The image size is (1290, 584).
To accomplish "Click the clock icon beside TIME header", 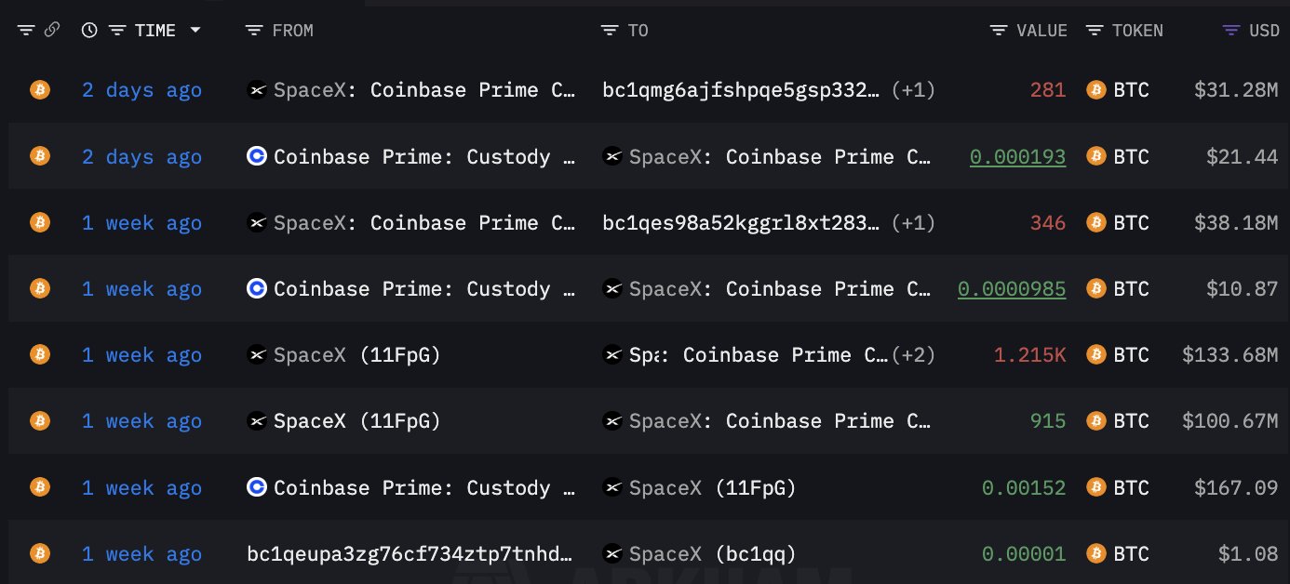I will click(x=89, y=31).
